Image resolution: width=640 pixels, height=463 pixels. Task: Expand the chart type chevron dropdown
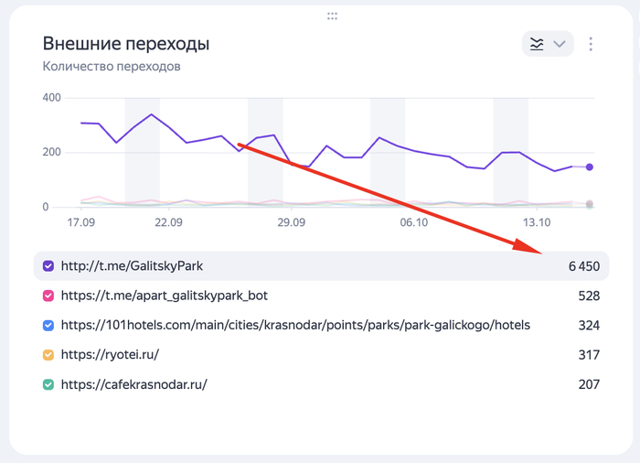[x=560, y=44]
